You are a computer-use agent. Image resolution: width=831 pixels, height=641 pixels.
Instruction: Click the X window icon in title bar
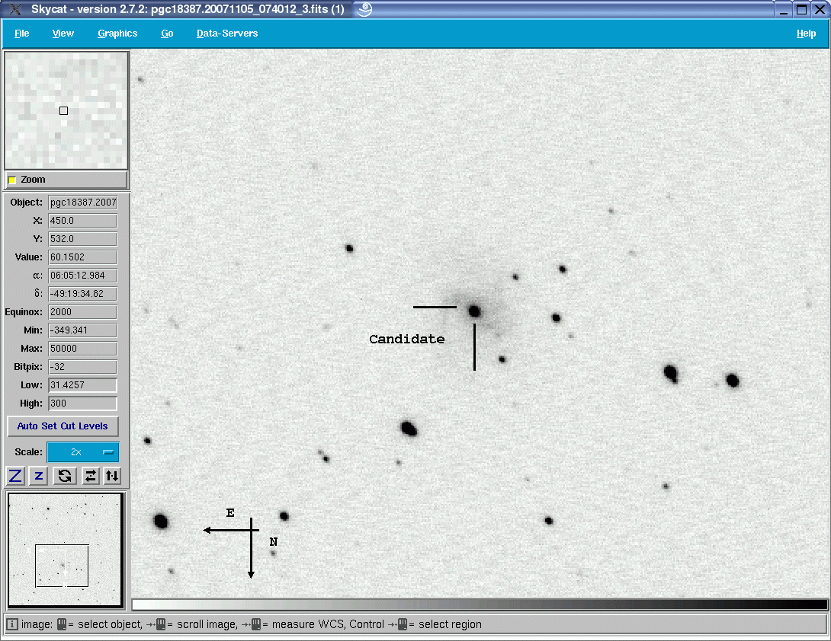[x=14, y=9]
